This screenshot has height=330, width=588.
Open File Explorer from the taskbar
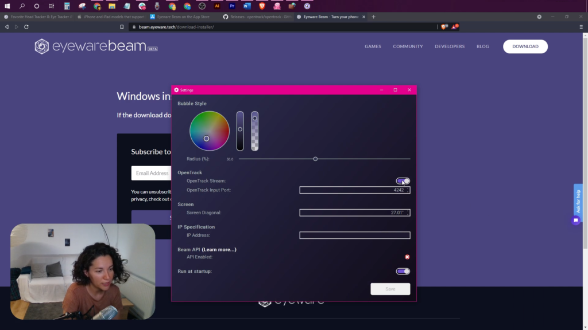112,6
